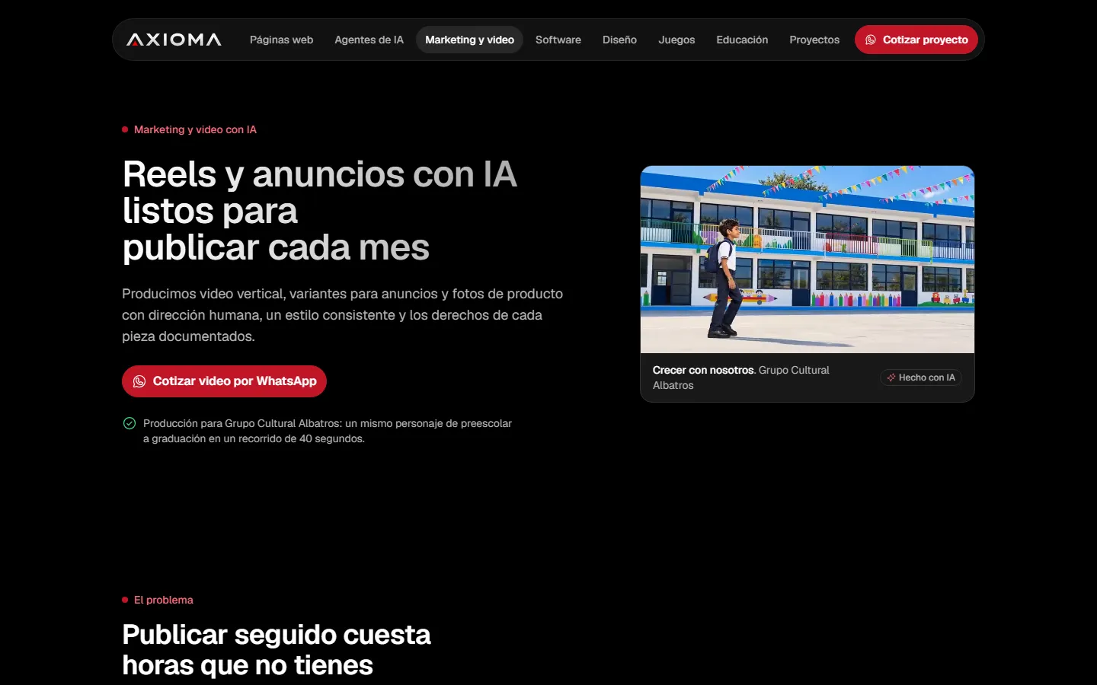Click sparkle icon in Hecho con IA badge
Viewport: 1097px width, 685px height.
(891, 378)
